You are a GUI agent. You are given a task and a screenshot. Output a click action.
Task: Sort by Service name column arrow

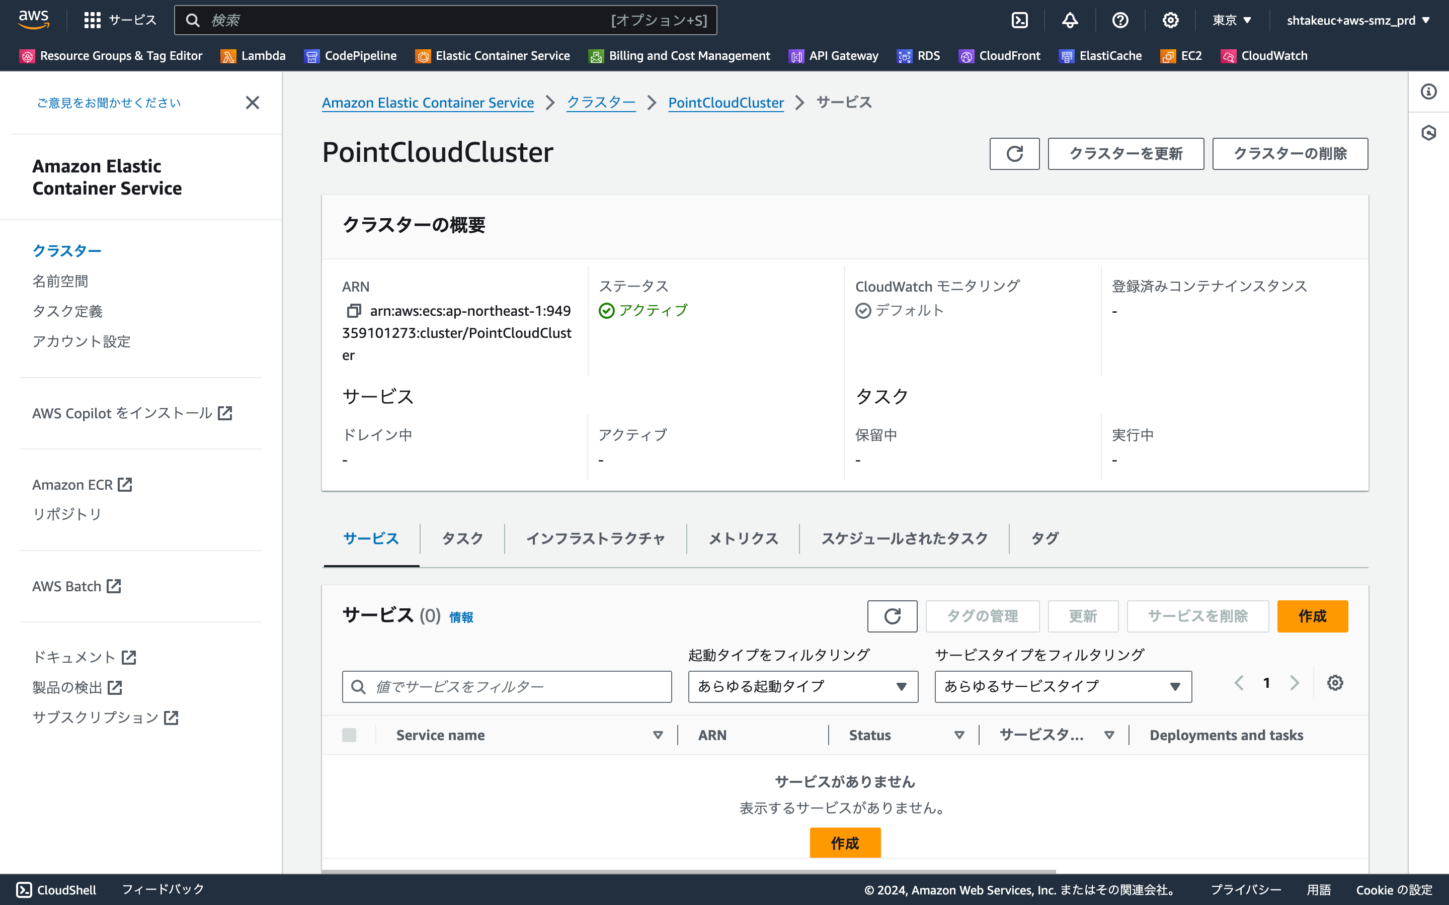point(658,735)
